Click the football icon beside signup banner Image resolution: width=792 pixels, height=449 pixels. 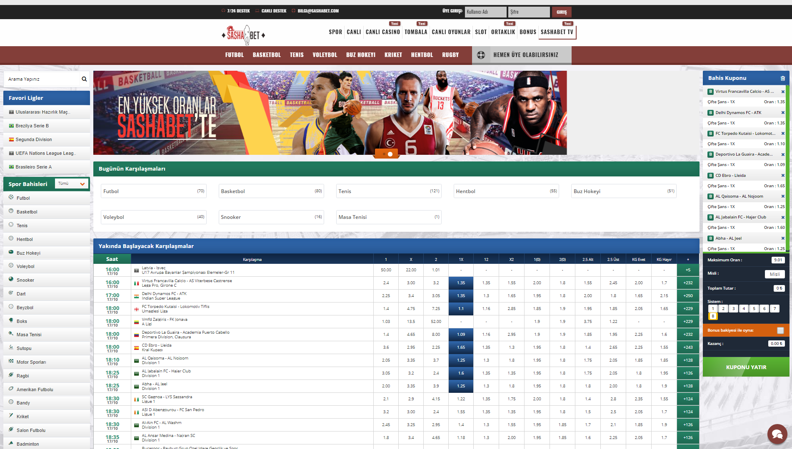coord(481,55)
